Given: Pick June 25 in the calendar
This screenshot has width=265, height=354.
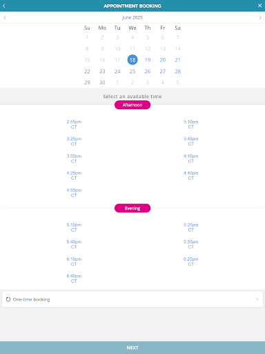Looking at the screenshot, I should pos(132,71).
